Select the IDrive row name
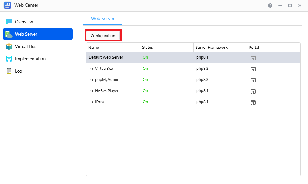Screen dimensions: 308x184 (100, 102)
